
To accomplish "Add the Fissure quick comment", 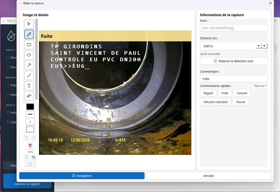I will click(241, 102).
